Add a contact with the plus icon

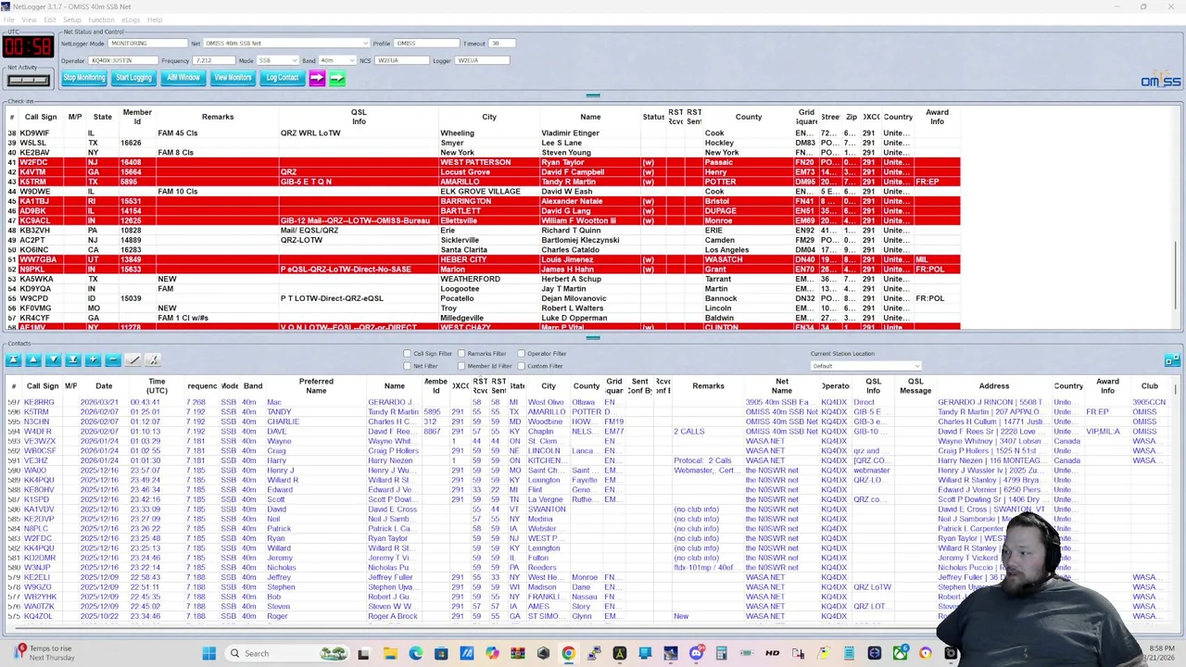pyautogui.click(x=93, y=359)
